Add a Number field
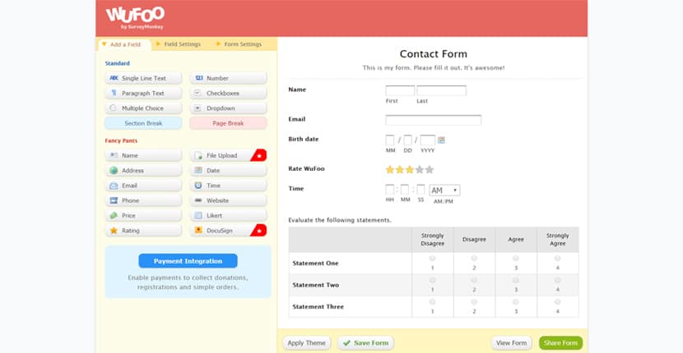The image size is (683, 353). coord(228,78)
